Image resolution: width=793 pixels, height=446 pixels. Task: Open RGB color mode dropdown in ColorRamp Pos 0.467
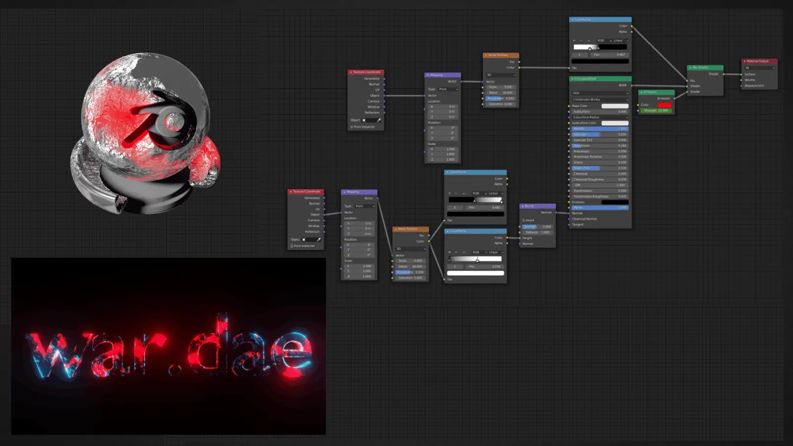pos(604,40)
